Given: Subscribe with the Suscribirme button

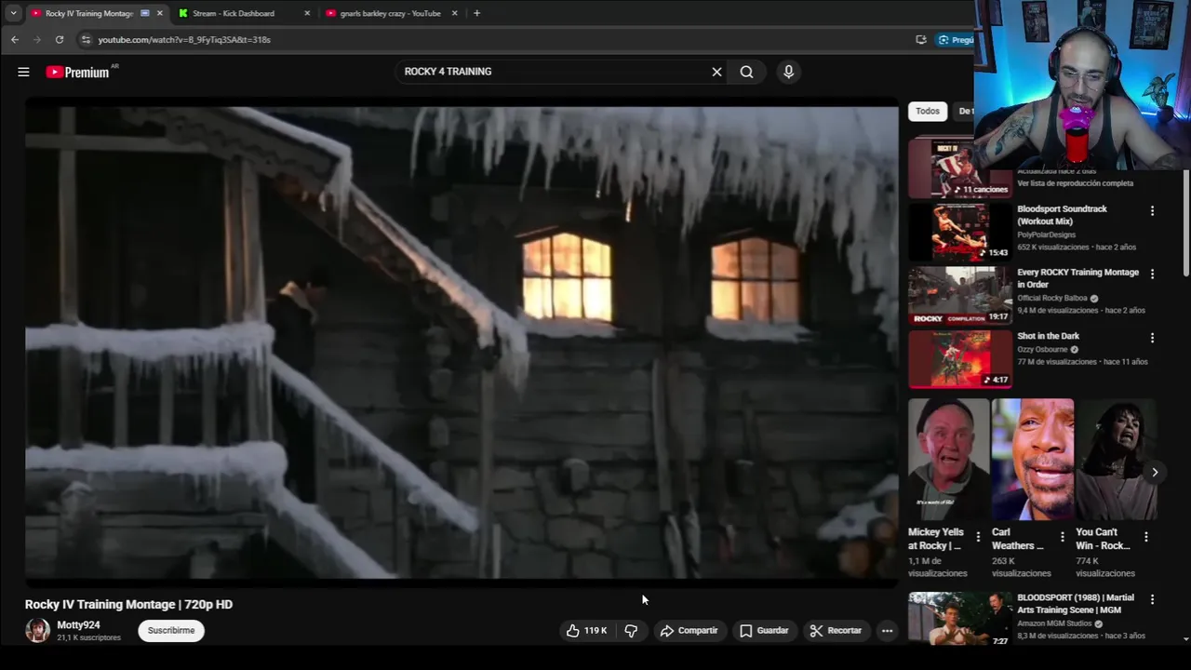Looking at the screenshot, I should (x=171, y=631).
